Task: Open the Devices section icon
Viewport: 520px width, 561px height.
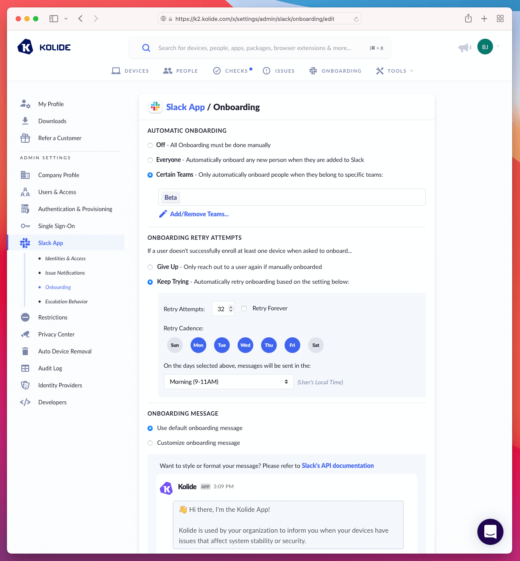Action: tap(116, 70)
